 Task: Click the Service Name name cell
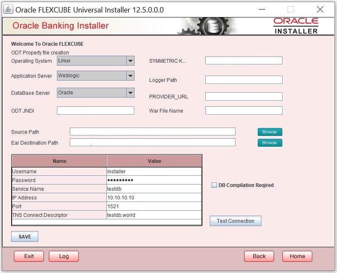point(59,189)
